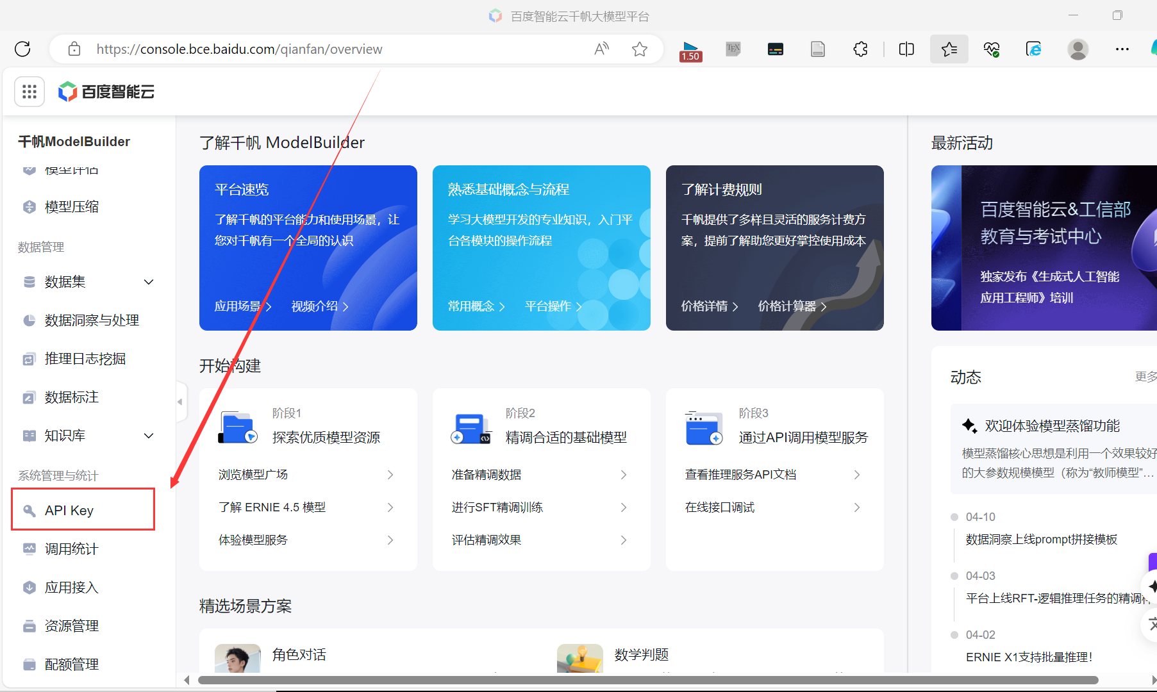The height and width of the screenshot is (692, 1157).
Task: Open the read aloud icon in address bar
Action: 601,49
